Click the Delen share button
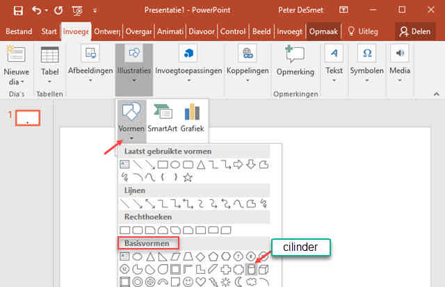The image size is (445, 287). click(415, 31)
